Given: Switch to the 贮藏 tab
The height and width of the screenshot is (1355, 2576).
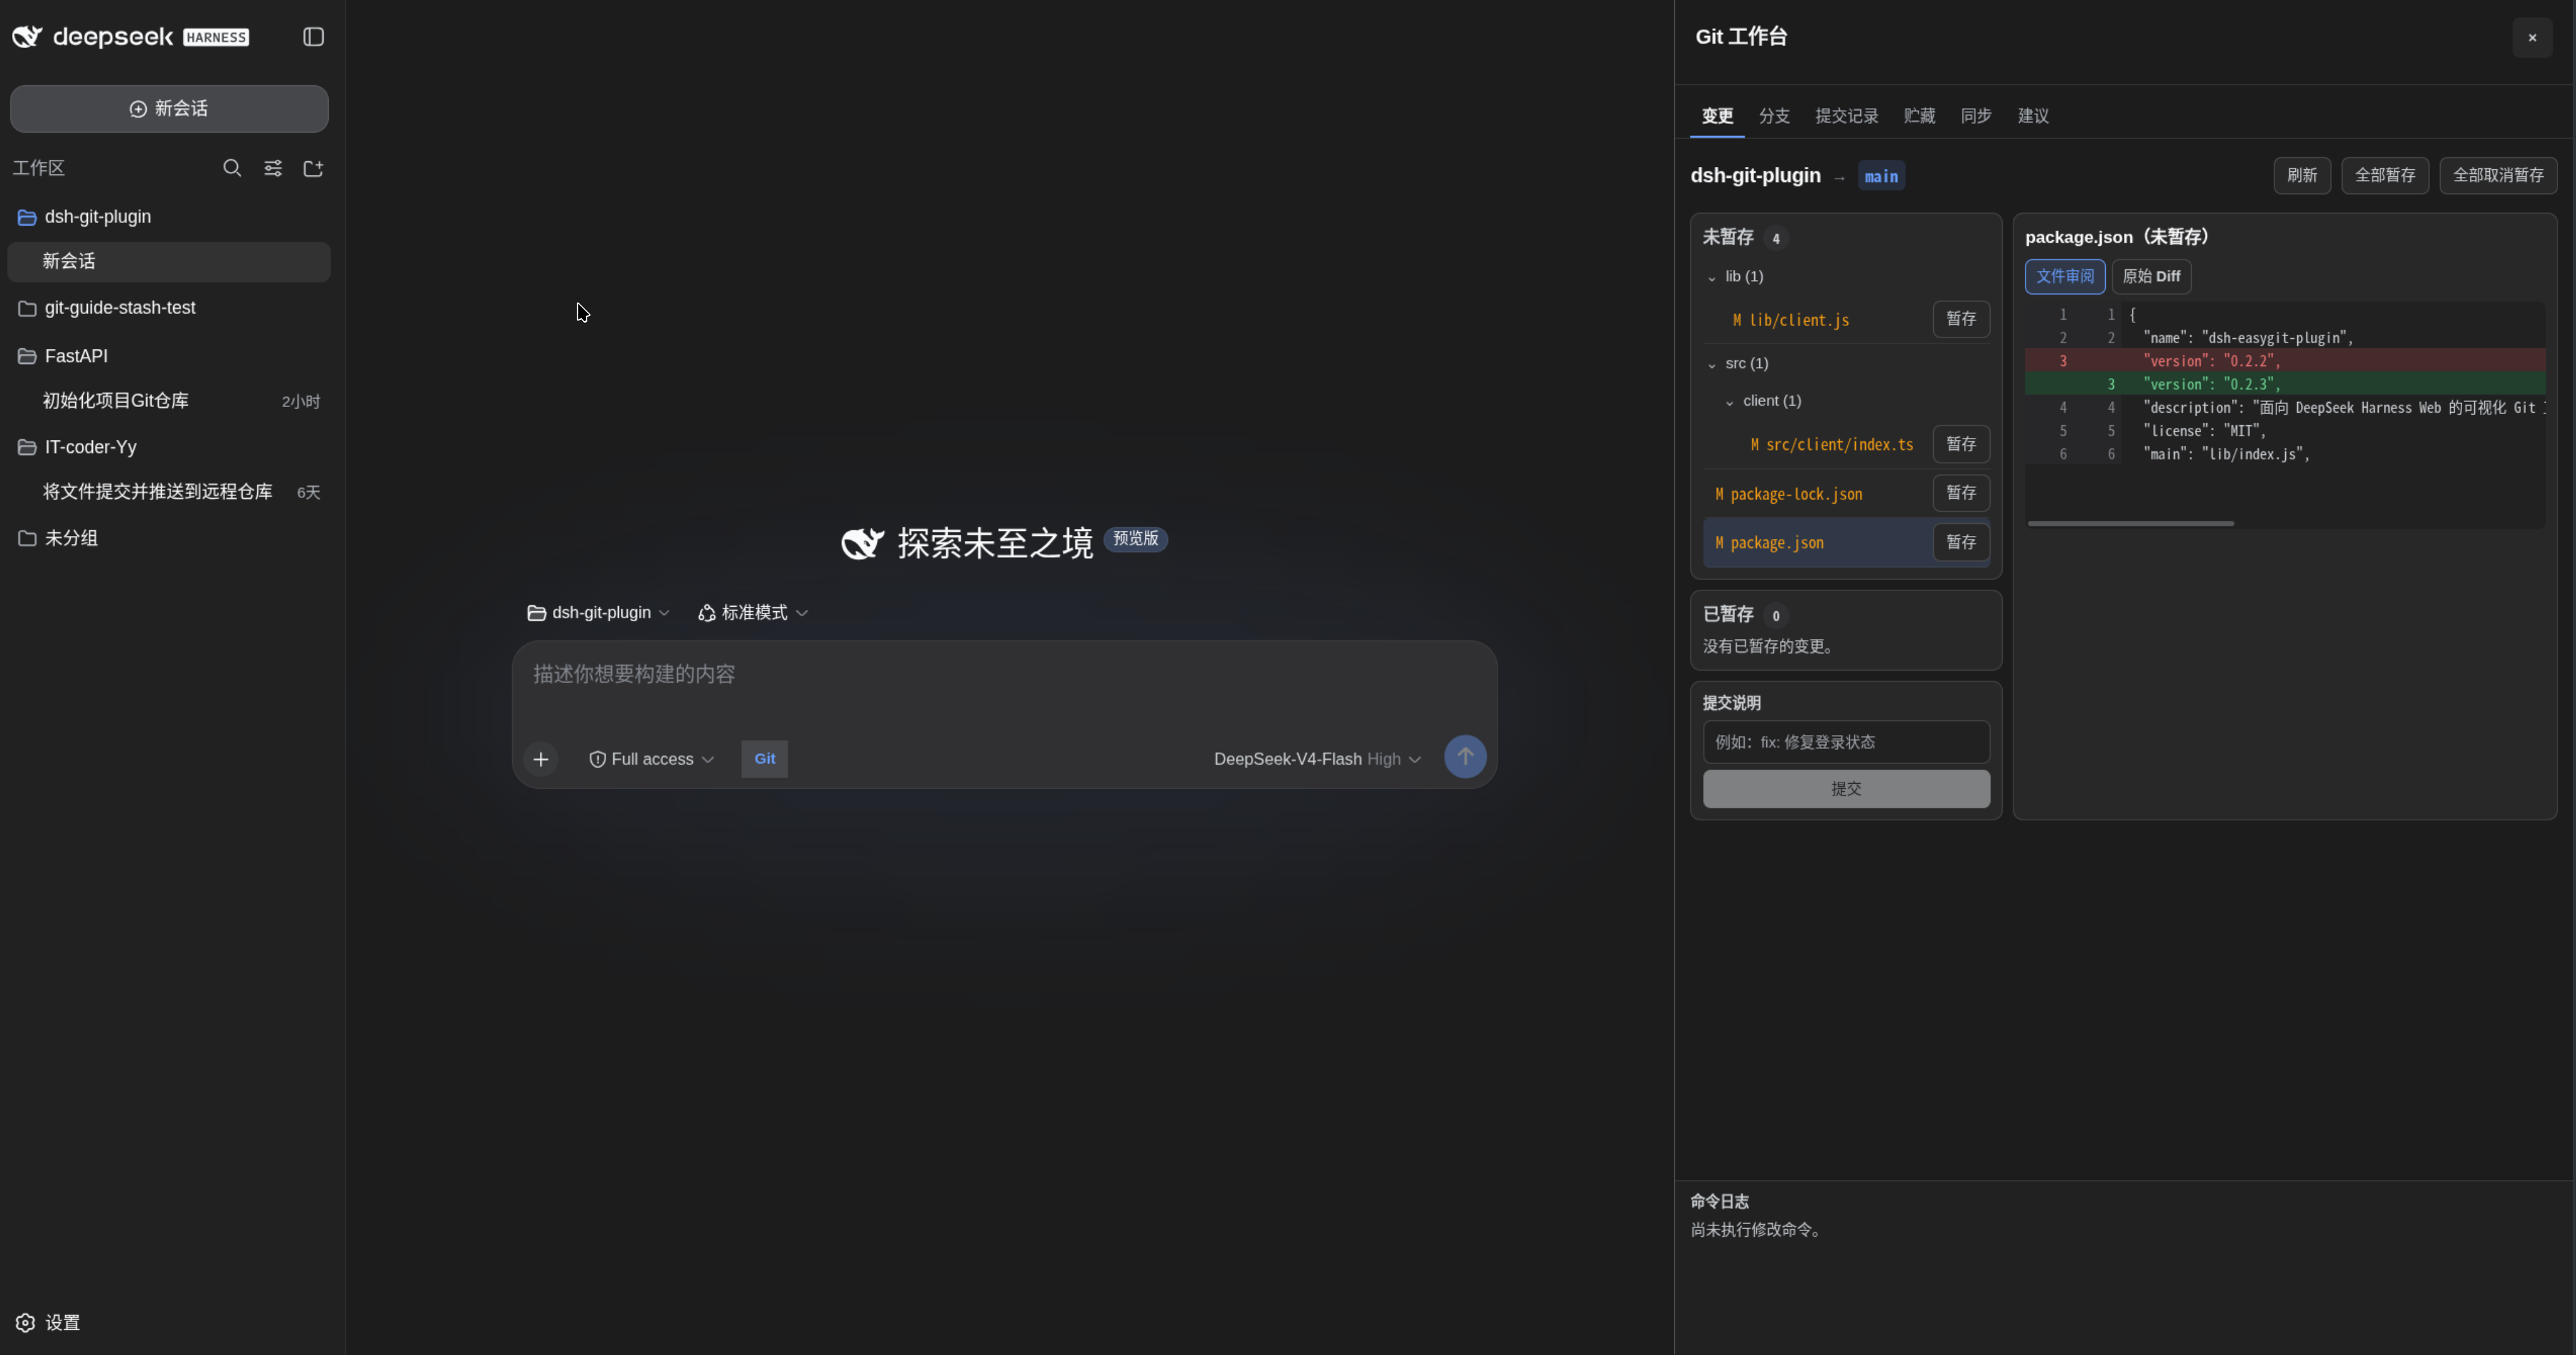Looking at the screenshot, I should [x=1919, y=116].
